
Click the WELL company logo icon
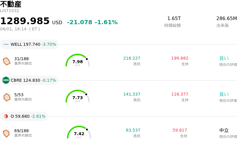point(6,44)
